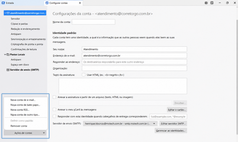
Task: Click the Entrada tab mail icon
Action: point(3,3)
